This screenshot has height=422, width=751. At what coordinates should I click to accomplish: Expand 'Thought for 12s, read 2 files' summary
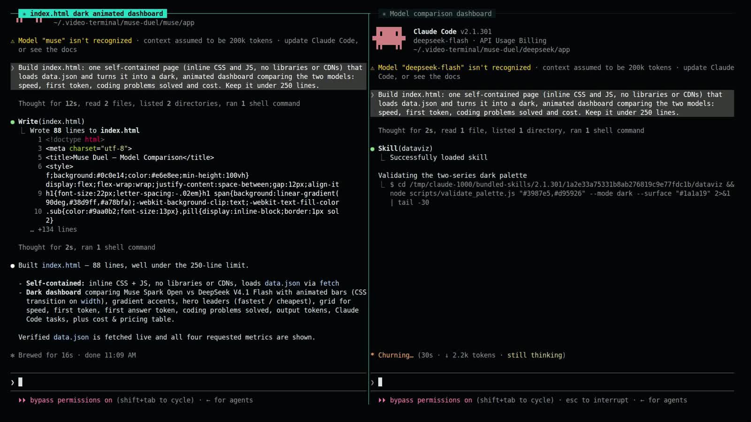(x=159, y=104)
